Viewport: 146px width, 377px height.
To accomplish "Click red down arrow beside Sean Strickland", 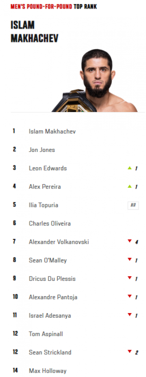I will (130, 352).
